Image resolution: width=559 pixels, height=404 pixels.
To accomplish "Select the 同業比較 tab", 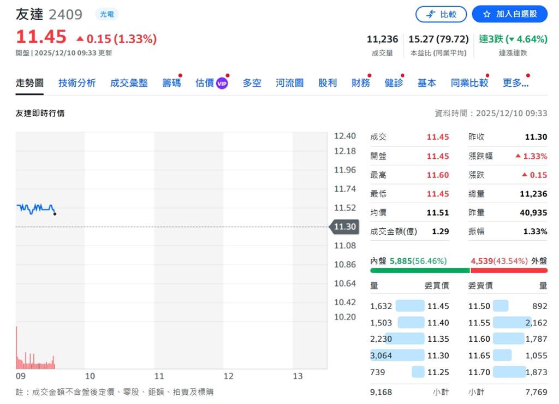I will [468, 82].
